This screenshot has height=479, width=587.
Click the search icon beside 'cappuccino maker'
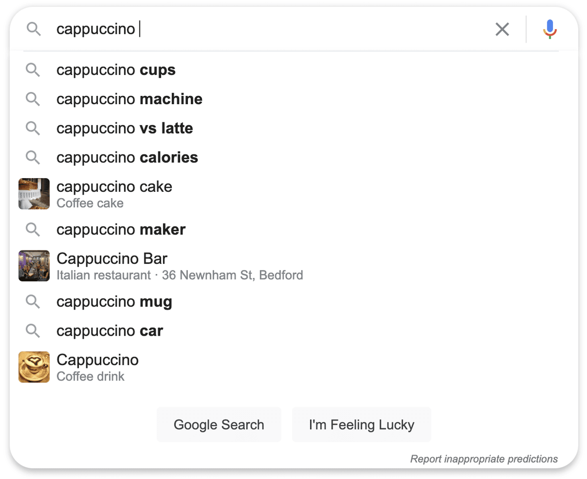tap(33, 229)
